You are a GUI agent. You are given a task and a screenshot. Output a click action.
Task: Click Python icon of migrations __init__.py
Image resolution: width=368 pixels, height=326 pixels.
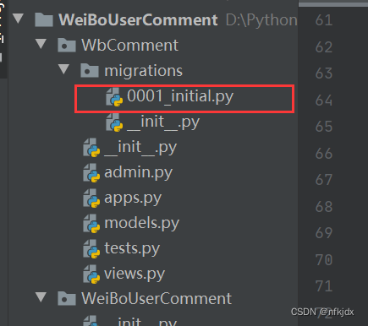pyautogui.click(x=114, y=122)
